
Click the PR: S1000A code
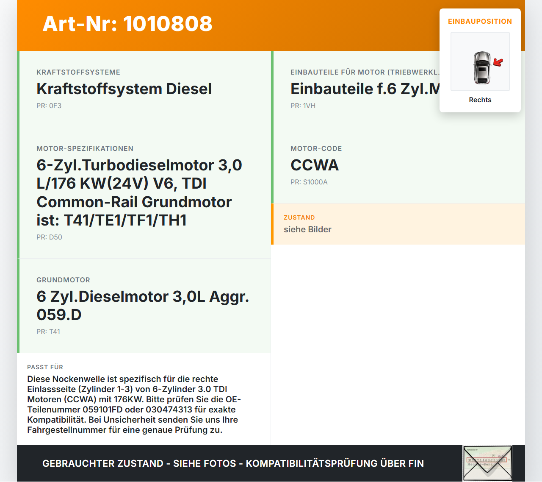(309, 182)
